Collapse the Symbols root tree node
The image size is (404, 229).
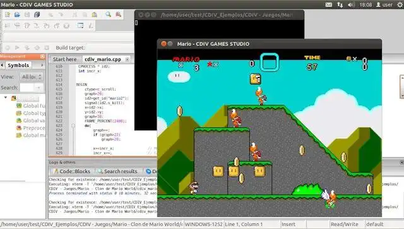(6, 98)
